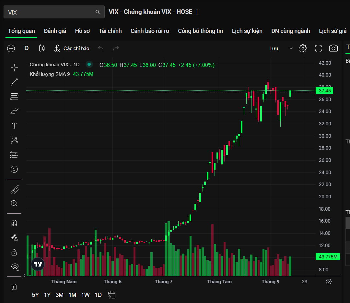The height and width of the screenshot is (303, 350).
Task: Toggle stay in drawing mode
Action: 14,238
